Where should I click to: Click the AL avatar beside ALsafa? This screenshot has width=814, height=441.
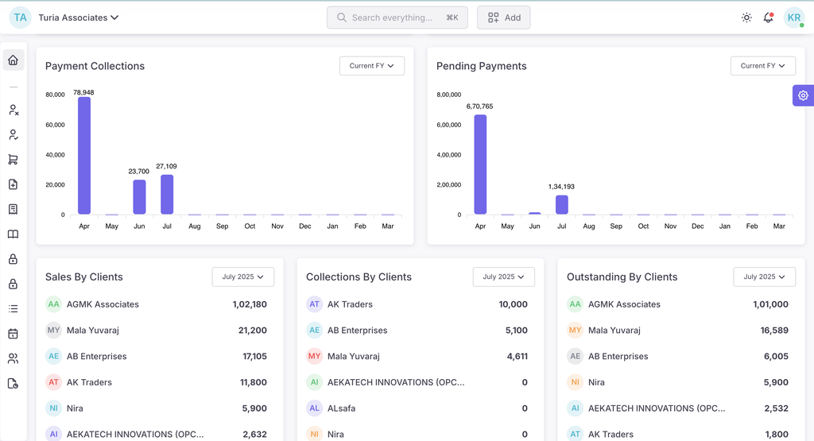(314, 408)
